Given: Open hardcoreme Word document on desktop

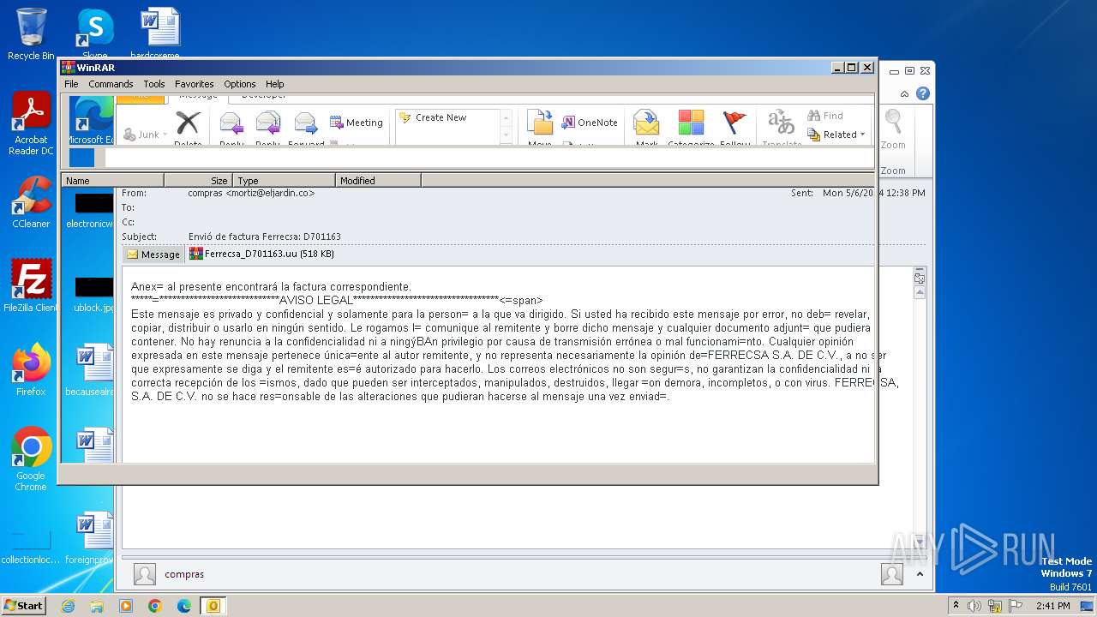Looking at the screenshot, I should tap(160, 34).
